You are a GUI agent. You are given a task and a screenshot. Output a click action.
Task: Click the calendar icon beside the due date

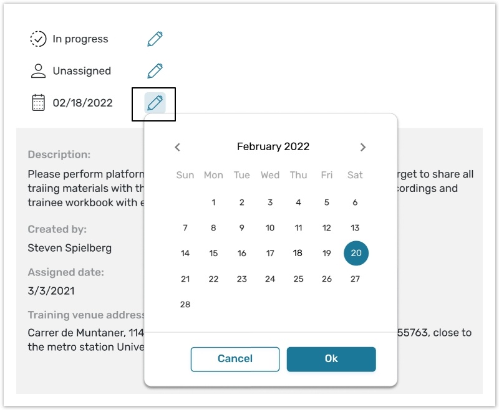(38, 103)
